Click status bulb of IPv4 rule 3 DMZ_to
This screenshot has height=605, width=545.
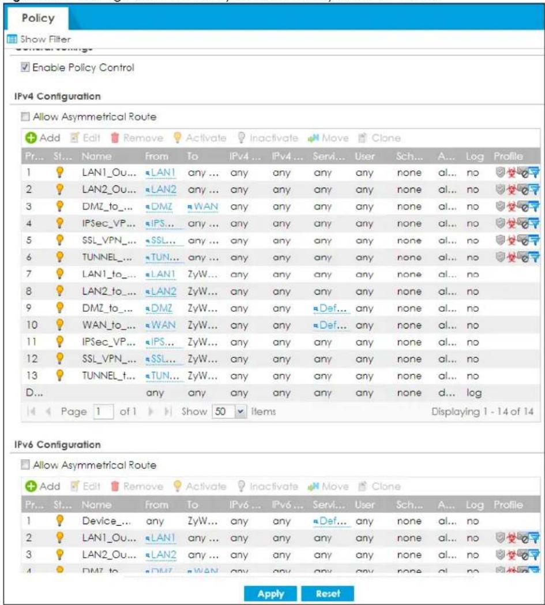point(60,206)
